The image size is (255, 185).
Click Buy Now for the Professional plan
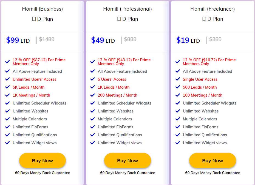click(127, 161)
